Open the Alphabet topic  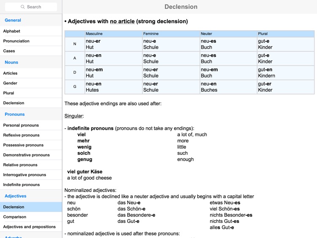[x=31, y=31]
